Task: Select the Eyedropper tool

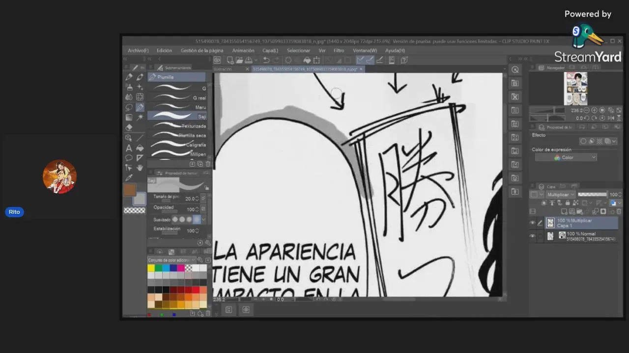Action: (129, 178)
